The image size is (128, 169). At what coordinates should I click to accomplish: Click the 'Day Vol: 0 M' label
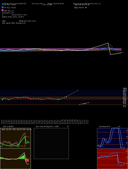[x=80, y=8]
